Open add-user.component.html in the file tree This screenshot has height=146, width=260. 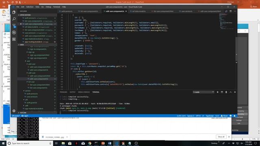pos(40,67)
